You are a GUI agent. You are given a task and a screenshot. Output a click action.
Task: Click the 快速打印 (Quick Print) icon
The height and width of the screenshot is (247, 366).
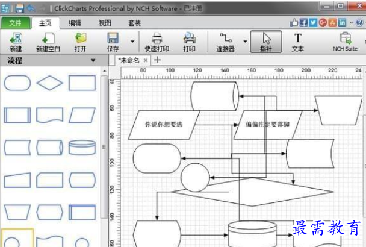tap(157, 42)
